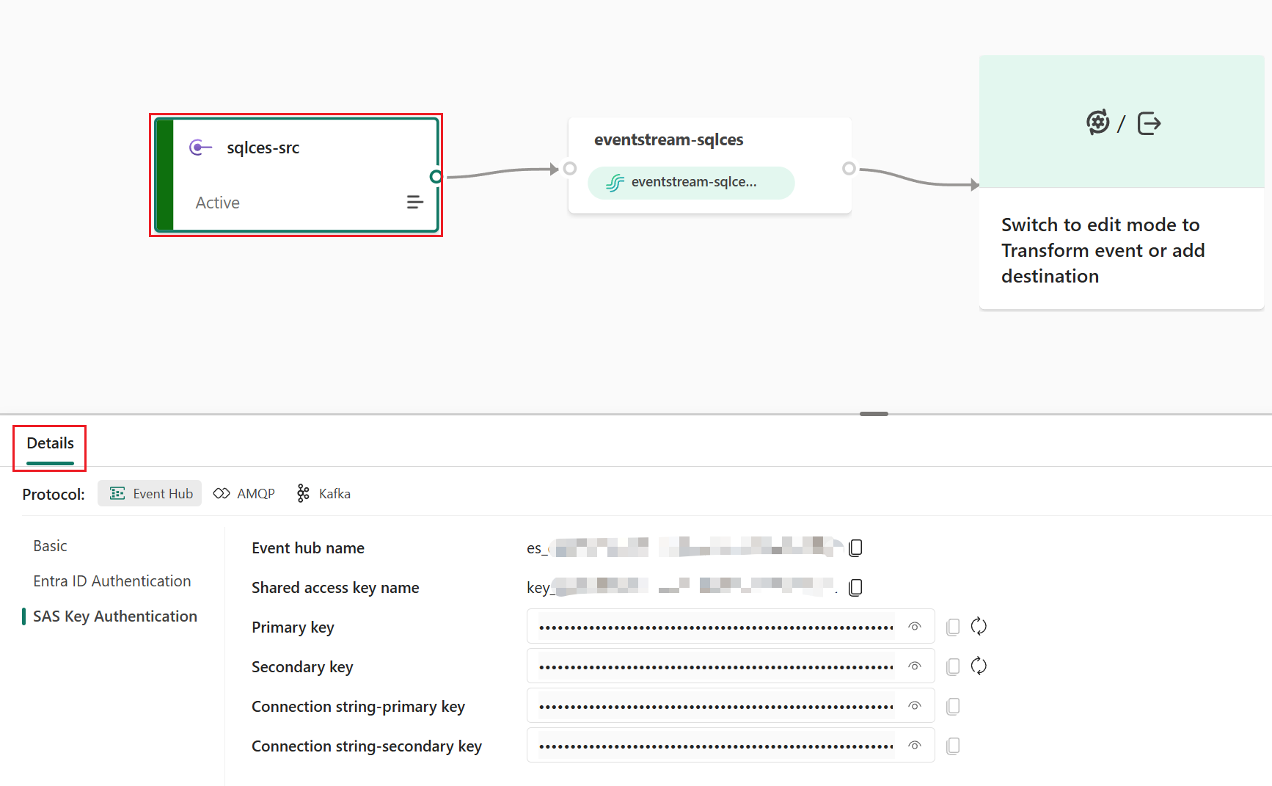Click the output connector circle on eventstream-sqlces
Image resolution: width=1272 pixels, height=786 pixels.
(849, 168)
